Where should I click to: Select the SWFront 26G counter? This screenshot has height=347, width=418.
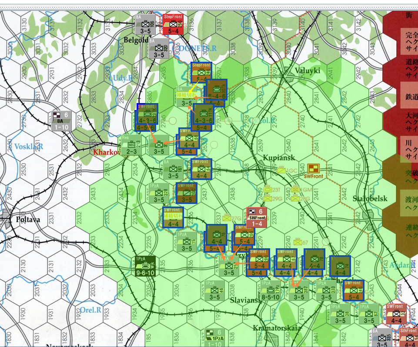(x=244, y=235)
